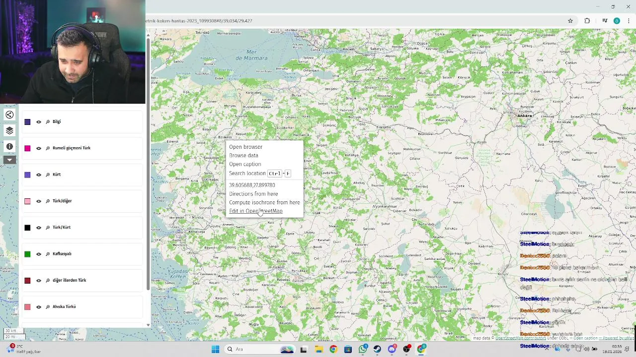Open browser media controls icon
The height and width of the screenshot is (357, 636).
(x=605, y=21)
